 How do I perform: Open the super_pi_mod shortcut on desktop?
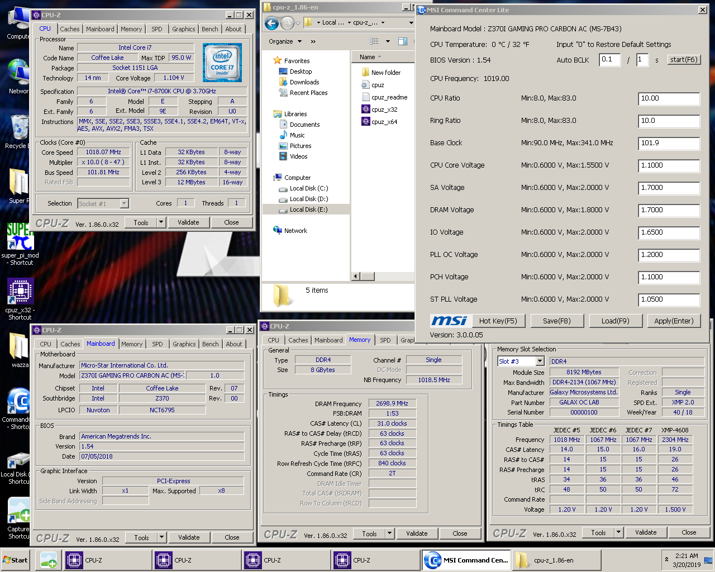20,244
